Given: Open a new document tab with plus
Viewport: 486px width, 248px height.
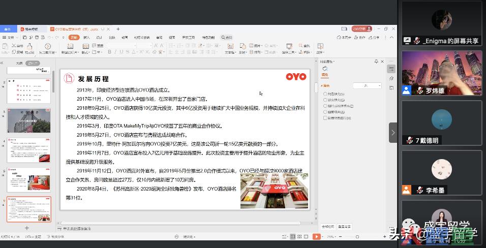Looking at the screenshot, I should [118, 29].
